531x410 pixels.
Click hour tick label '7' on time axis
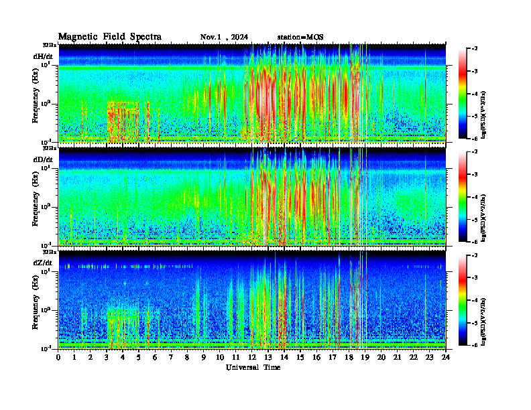[x=171, y=357]
